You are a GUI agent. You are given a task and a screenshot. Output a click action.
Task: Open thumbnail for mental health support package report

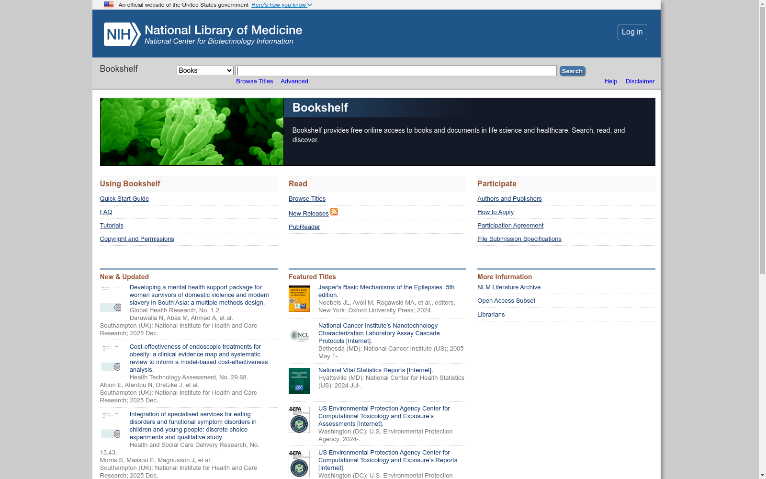tap(111, 299)
